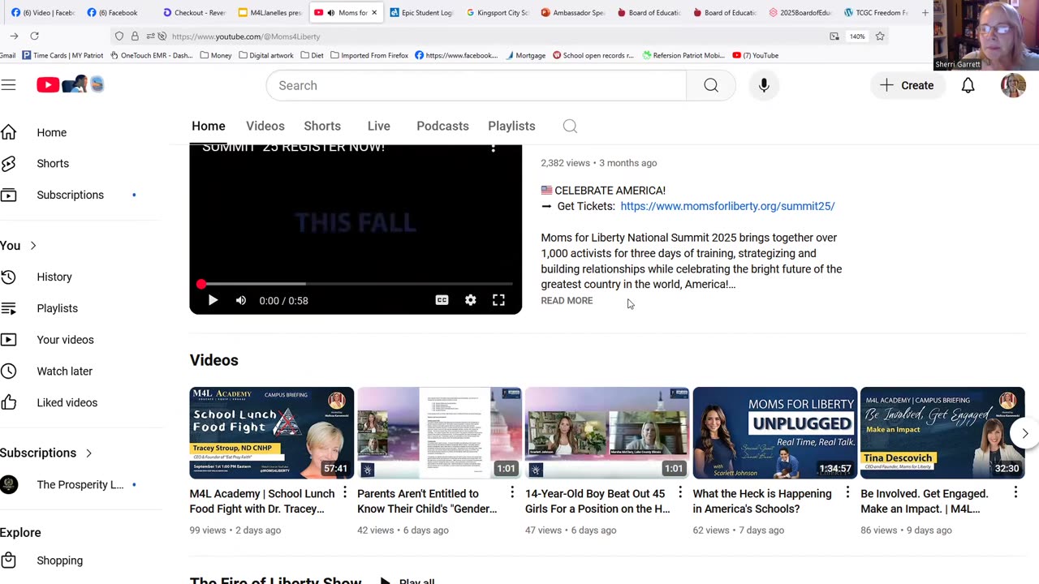
Task: Open options for Parents Aren't Entitled video
Action: tap(512, 493)
